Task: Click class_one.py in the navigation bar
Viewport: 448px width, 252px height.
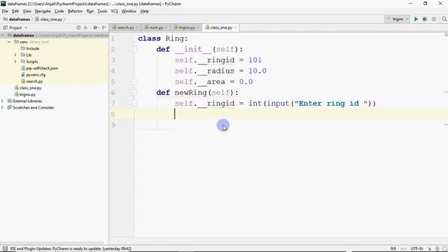Action: click(x=51, y=20)
